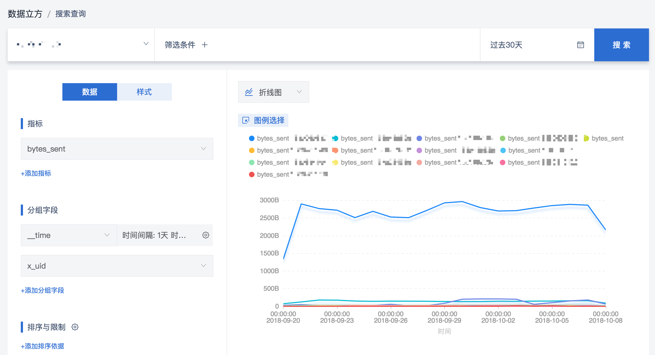
Task: Open the __time grouping field dropdown
Action: click(69, 235)
